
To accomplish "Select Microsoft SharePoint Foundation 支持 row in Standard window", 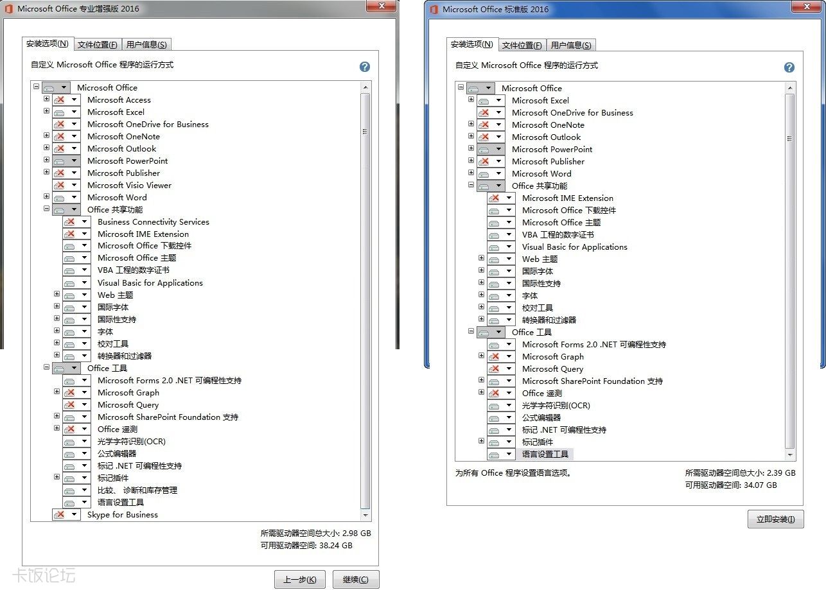I will tap(592, 381).
